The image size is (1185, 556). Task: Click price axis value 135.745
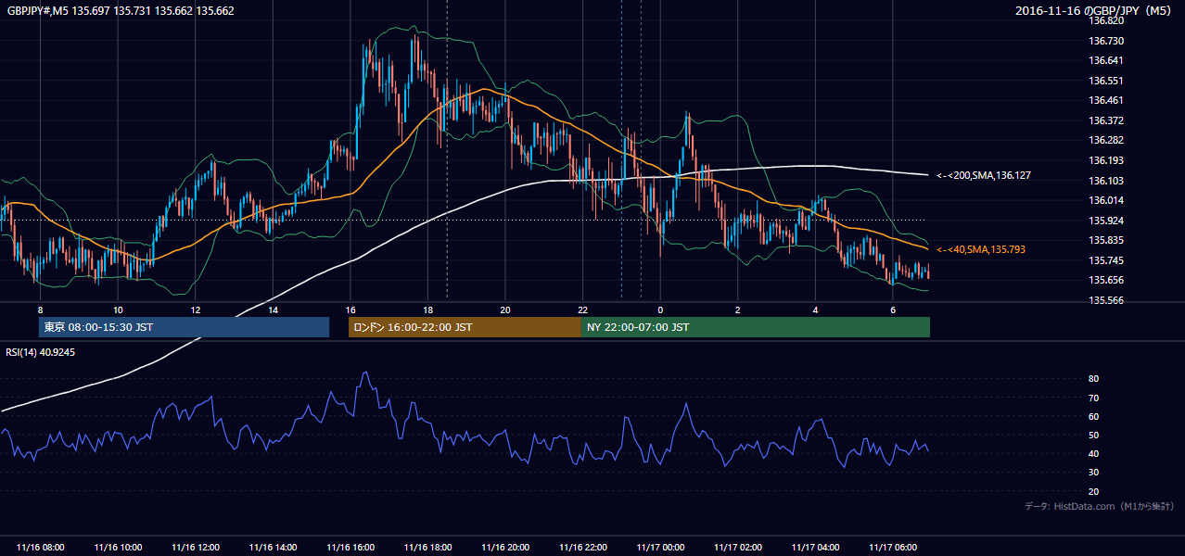coord(1107,260)
